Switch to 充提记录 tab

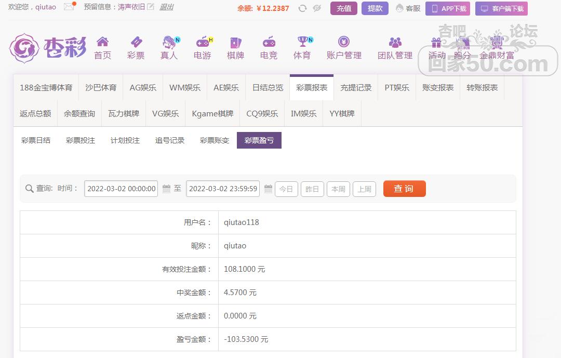[356, 88]
